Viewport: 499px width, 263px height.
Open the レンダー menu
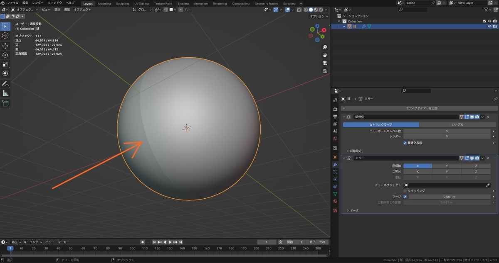coord(38,3)
